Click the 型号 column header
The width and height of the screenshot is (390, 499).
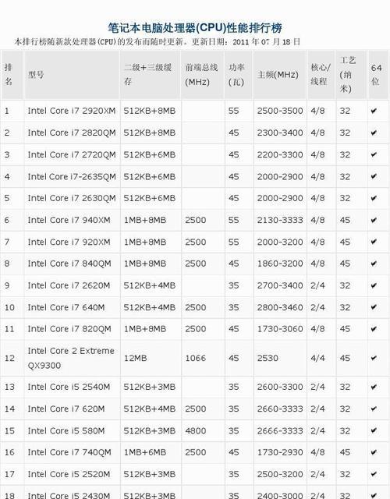tap(36, 75)
